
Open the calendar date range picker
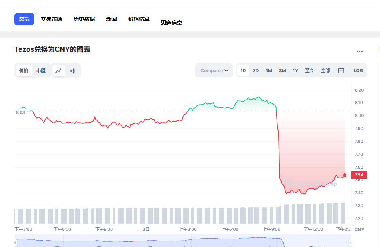(341, 71)
